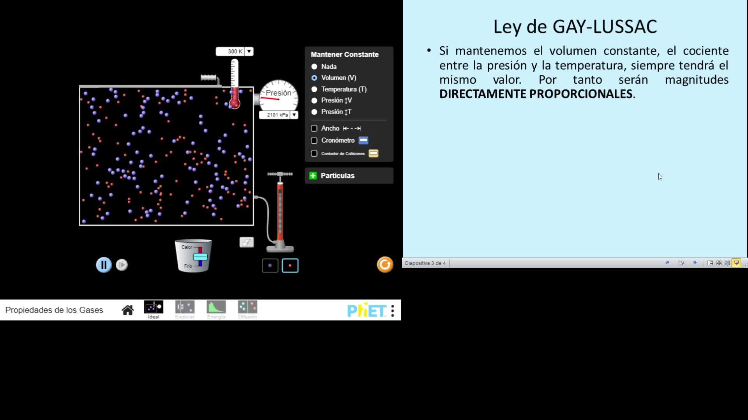The width and height of the screenshot is (748, 420).
Task: Select the light red particle type
Action: click(290, 266)
